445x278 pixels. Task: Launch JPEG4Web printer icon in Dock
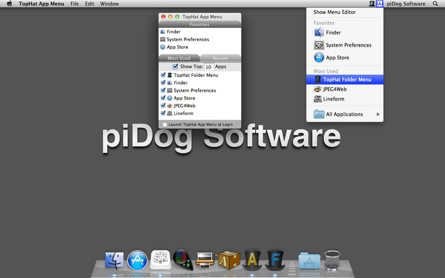click(205, 260)
